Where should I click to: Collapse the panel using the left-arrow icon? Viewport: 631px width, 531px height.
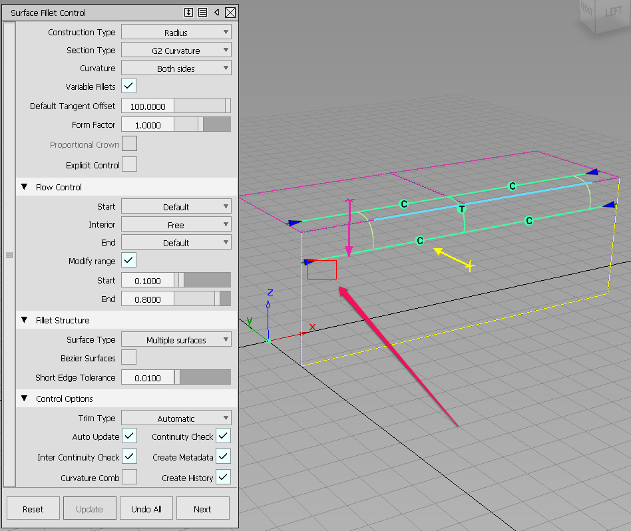tap(218, 12)
